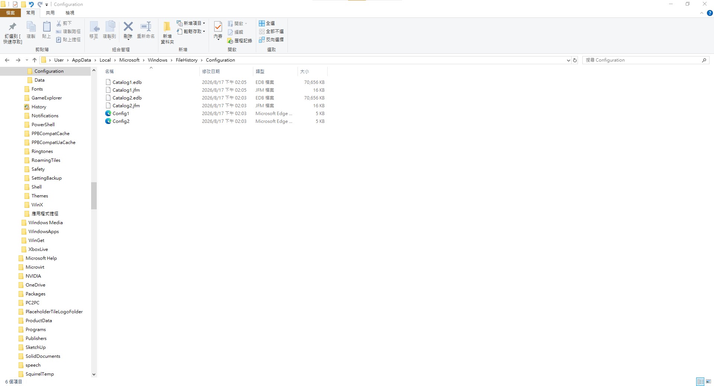
Task: Switch to large icons view in status bar
Action: click(708, 382)
